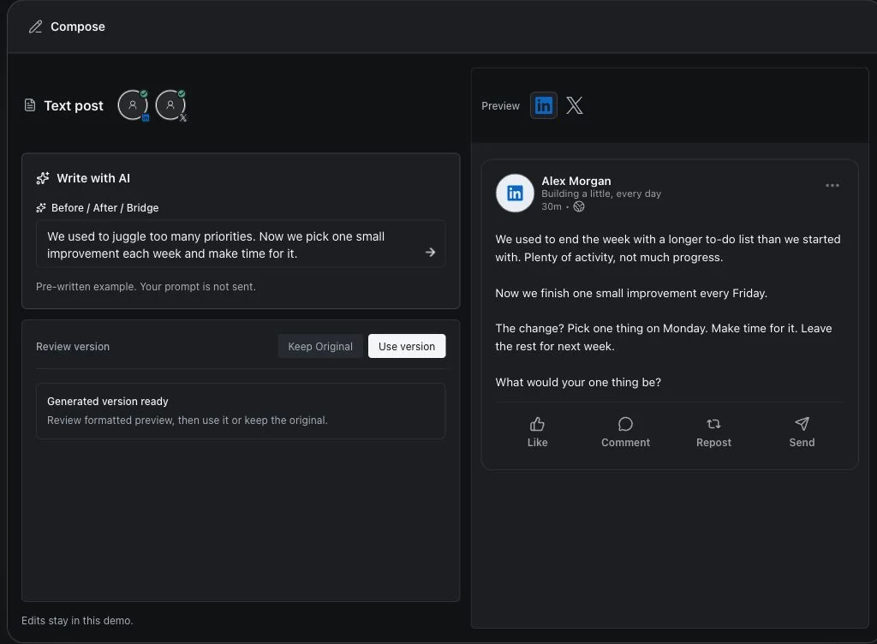Open the post's three-dot options menu
The image size is (877, 644).
point(832,185)
